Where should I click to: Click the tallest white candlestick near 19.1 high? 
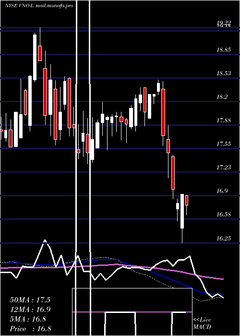click(x=35, y=57)
